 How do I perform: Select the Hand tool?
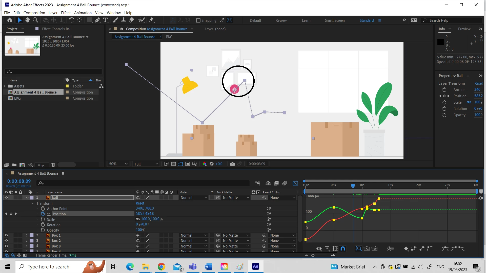point(28,20)
